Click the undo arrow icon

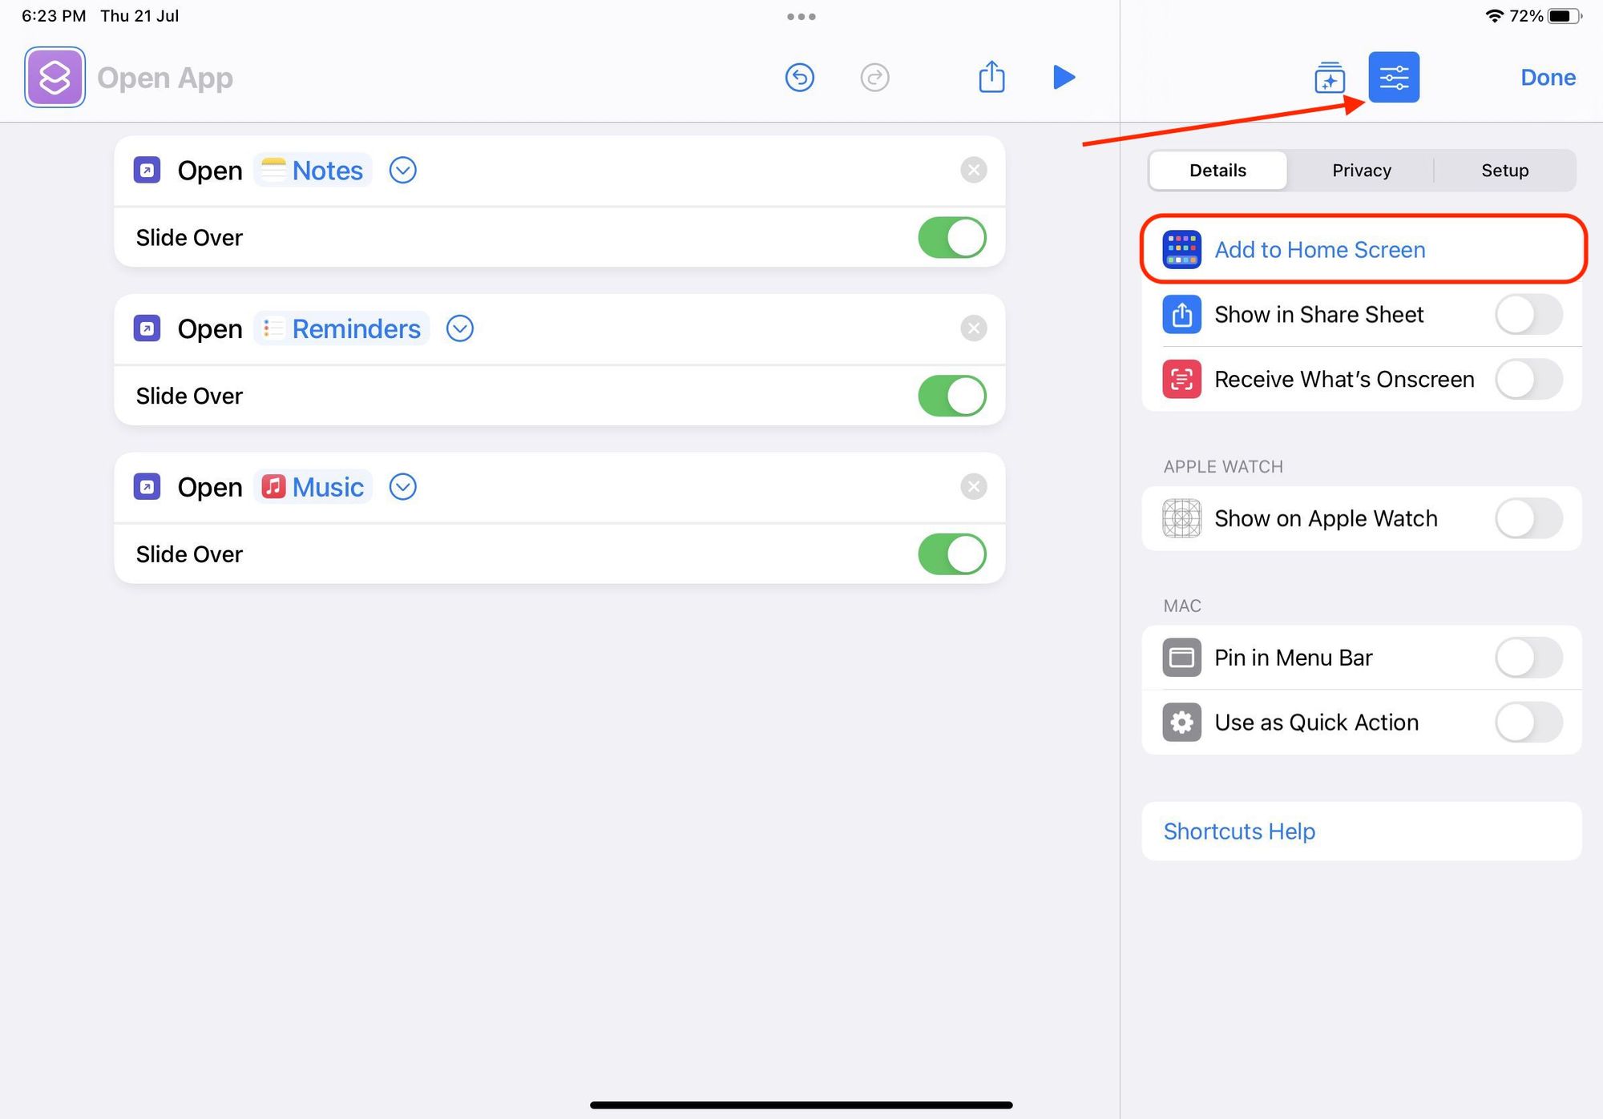(x=800, y=77)
